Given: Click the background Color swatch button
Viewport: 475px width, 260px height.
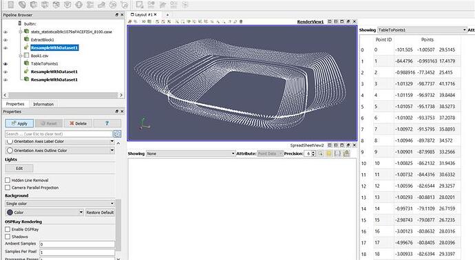Looking at the screenshot, I should coord(45,213).
